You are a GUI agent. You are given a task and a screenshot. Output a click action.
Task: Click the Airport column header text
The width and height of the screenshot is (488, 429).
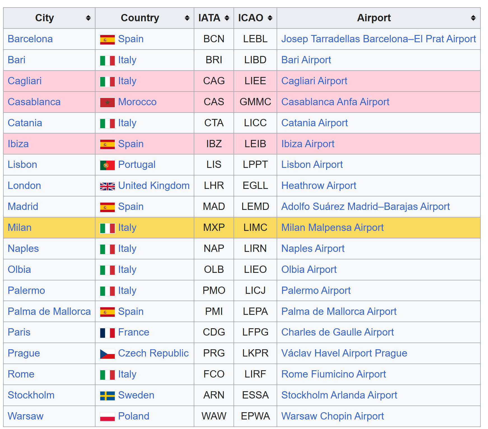point(374,18)
